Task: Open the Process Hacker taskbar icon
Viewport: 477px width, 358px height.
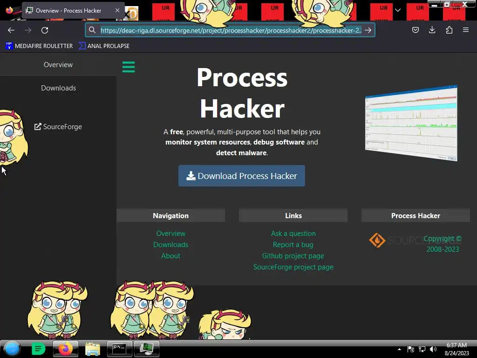Action: pos(147,349)
